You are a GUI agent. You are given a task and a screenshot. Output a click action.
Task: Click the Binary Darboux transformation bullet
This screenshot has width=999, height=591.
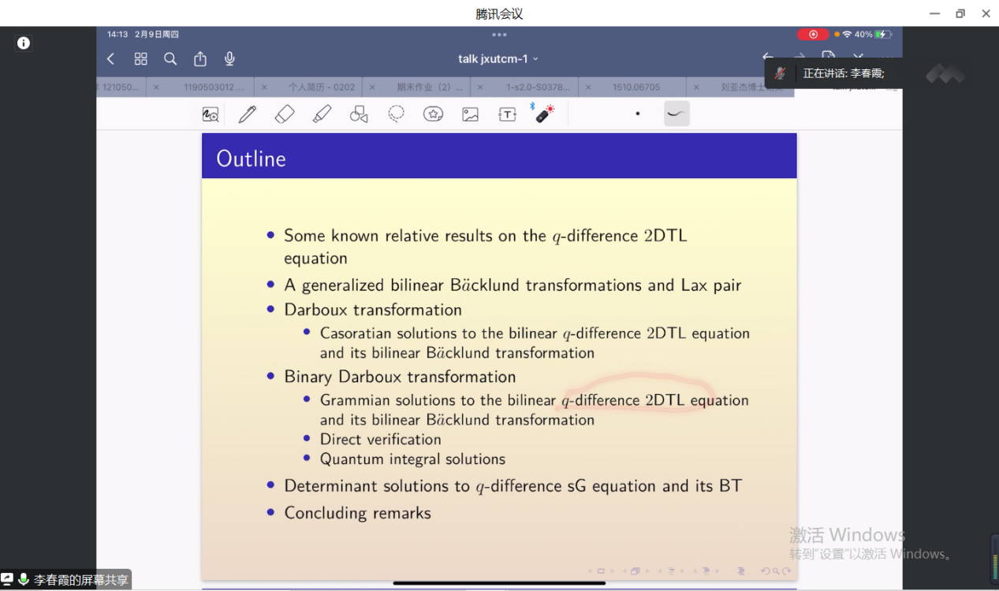pyautogui.click(x=400, y=377)
